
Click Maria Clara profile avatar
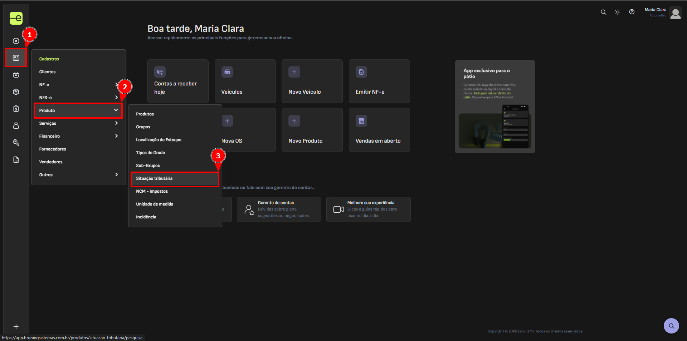(x=675, y=13)
